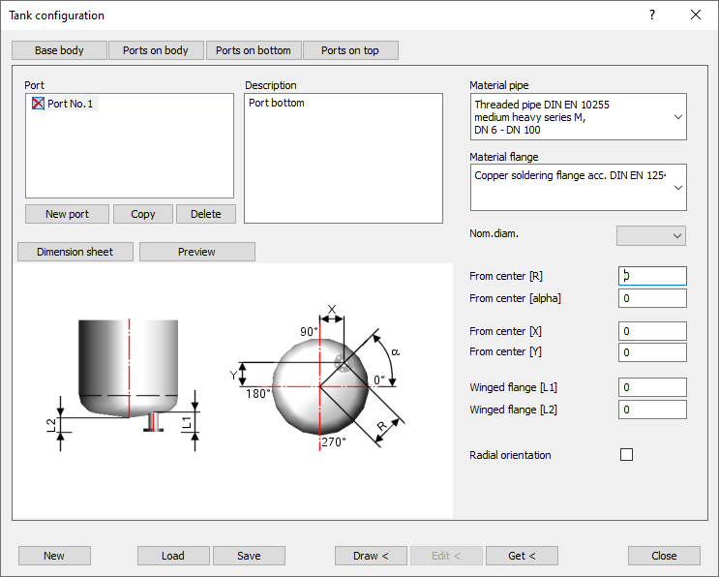Load a tank configuration

pyautogui.click(x=173, y=556)
